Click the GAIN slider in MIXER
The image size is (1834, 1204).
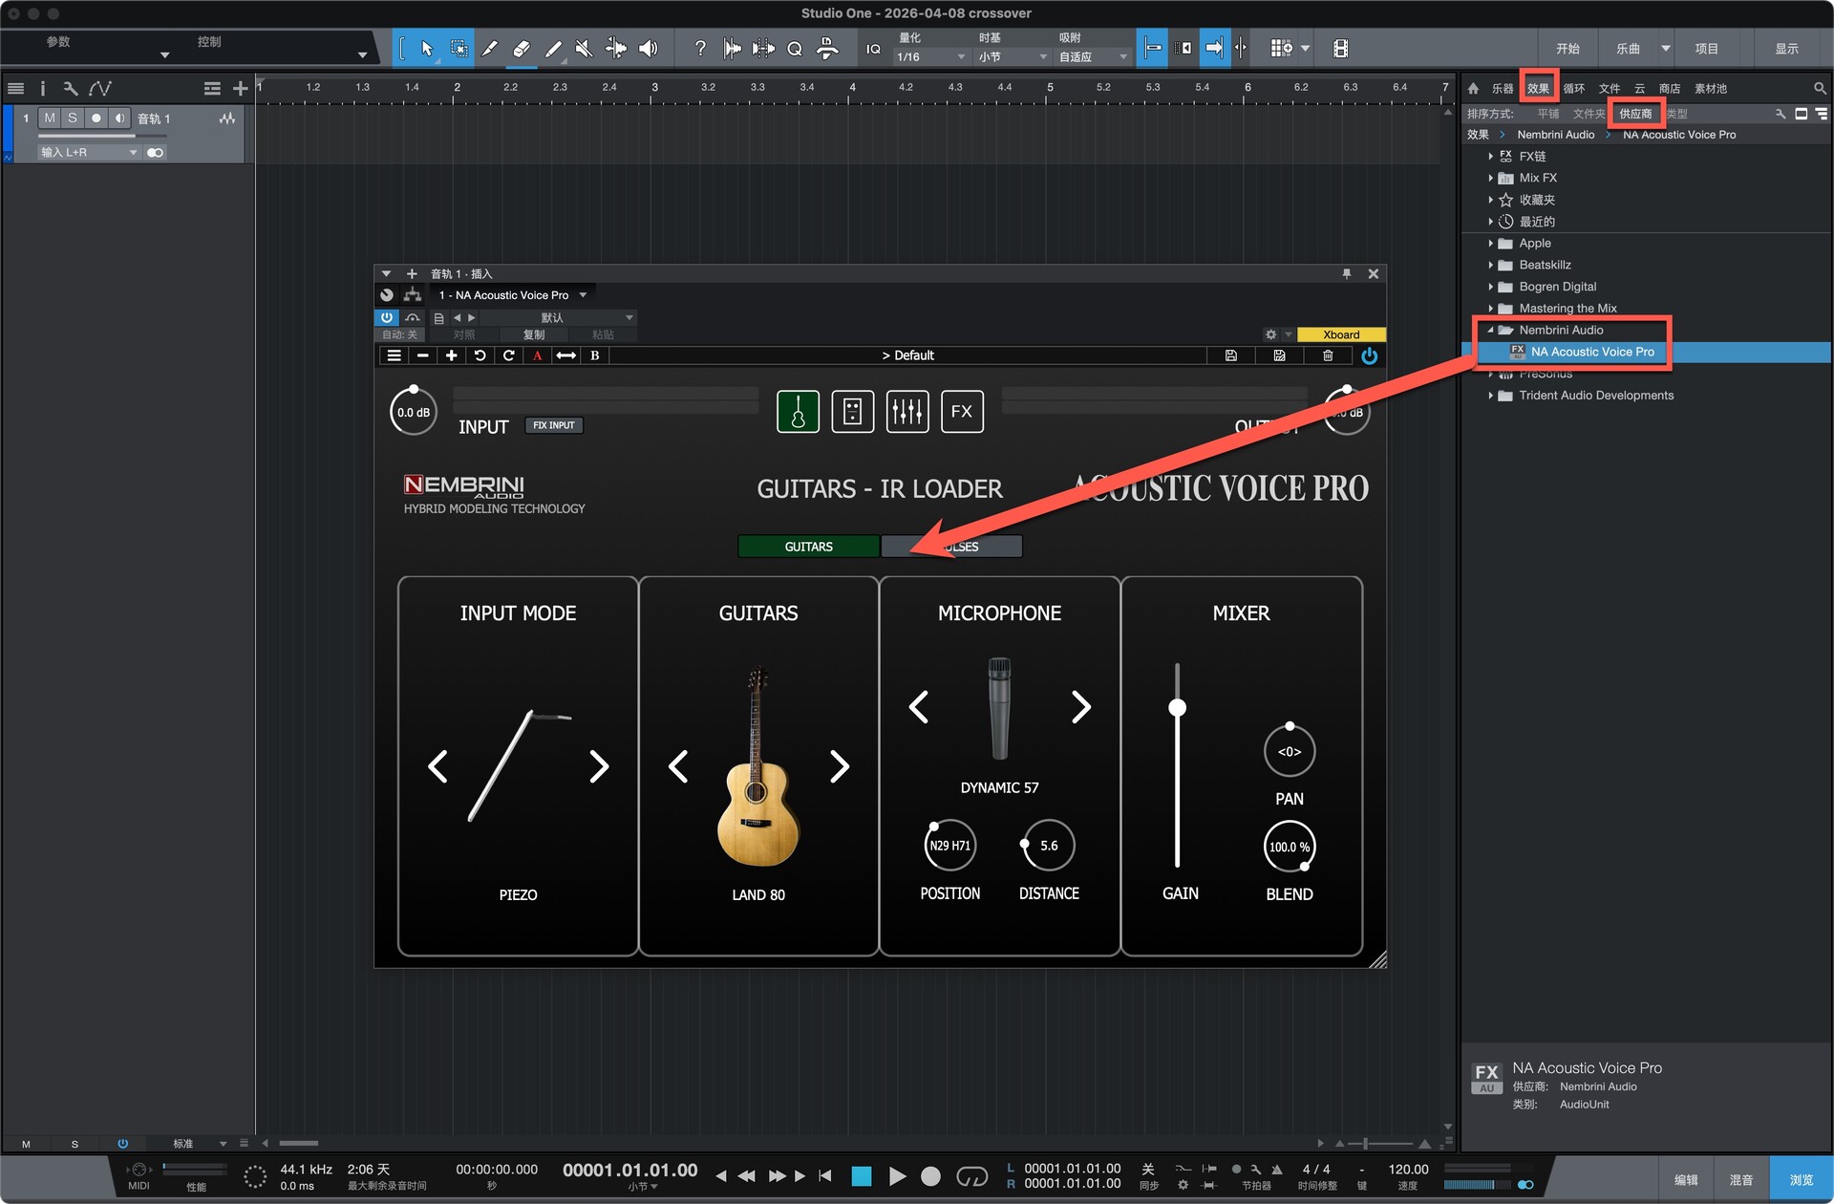coord(1177,708)
